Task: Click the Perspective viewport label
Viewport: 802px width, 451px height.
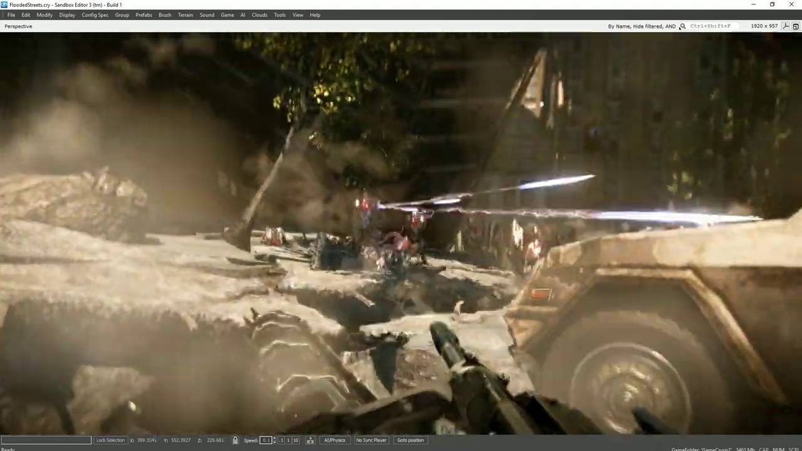Action: (x=18, y=26)
